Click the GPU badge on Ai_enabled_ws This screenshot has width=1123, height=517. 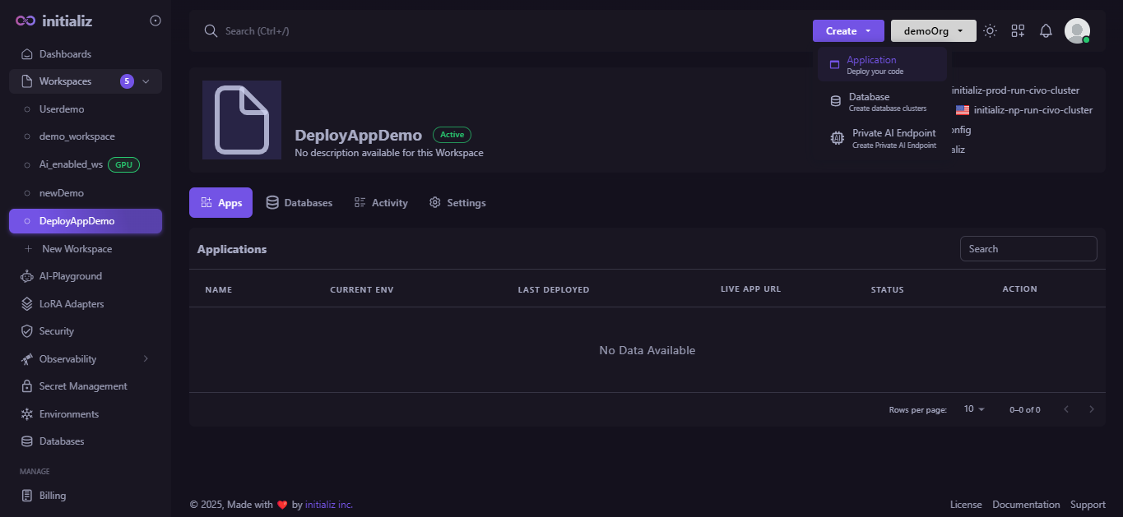123,164
